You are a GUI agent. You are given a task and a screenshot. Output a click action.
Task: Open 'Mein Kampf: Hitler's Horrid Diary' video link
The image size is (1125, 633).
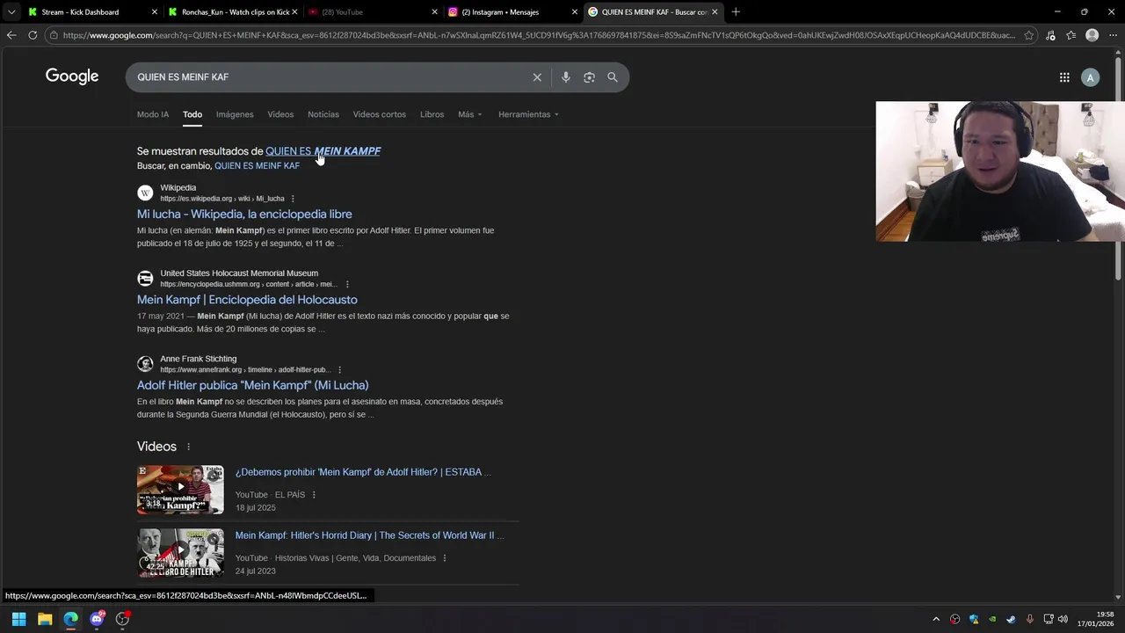pos(370,535)
